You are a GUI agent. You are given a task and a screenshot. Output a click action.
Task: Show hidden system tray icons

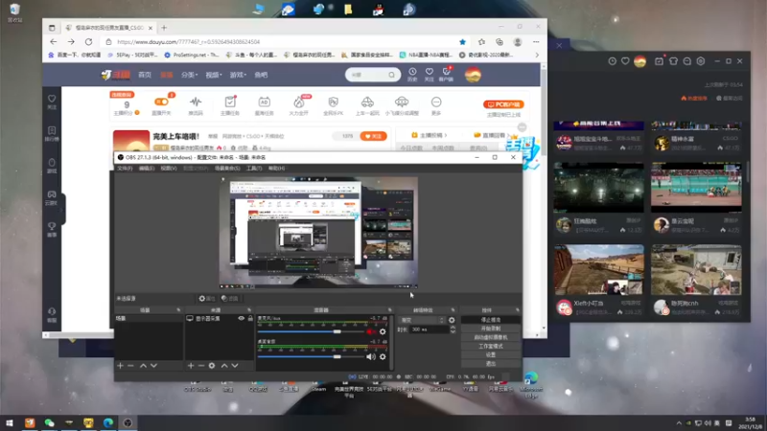(679, 423)
